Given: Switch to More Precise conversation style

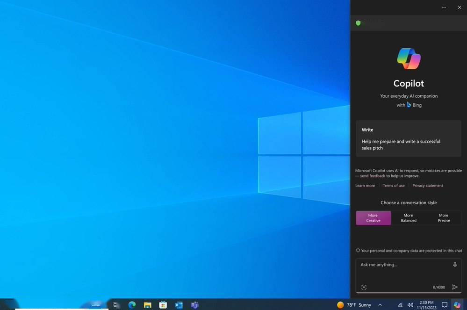Looking at the screenshot, I should coord(444,218).
